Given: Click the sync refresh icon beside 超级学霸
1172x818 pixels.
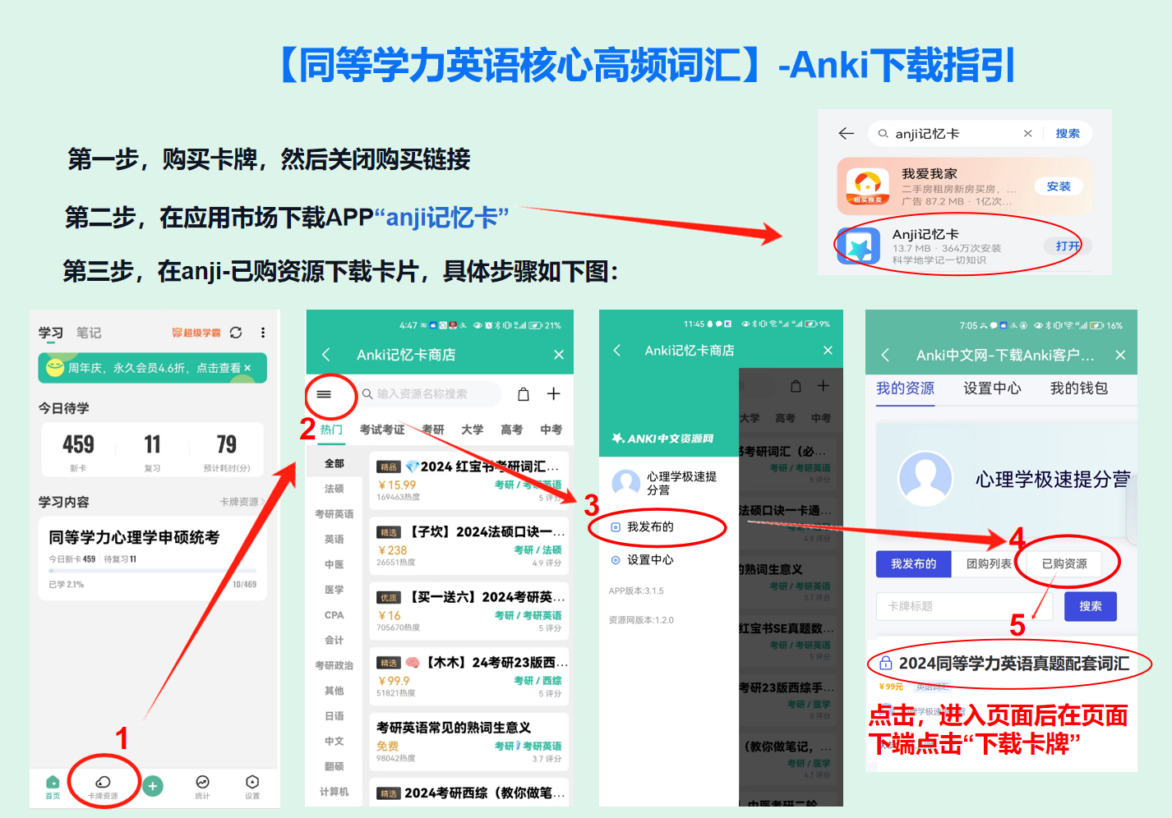Looking at the screenshot, I should [236, 333].
